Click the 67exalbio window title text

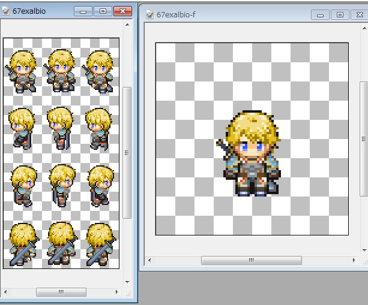coord(29,11)
